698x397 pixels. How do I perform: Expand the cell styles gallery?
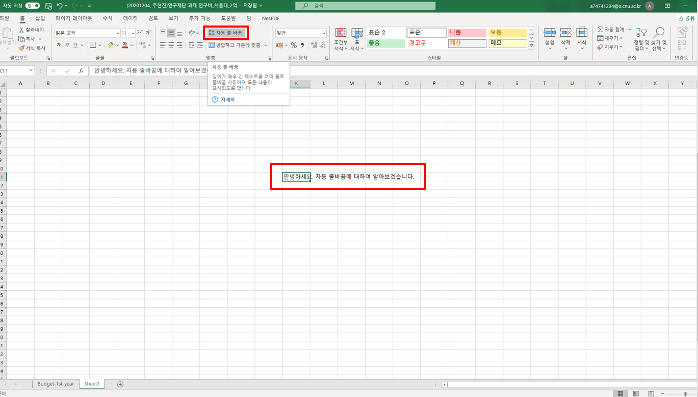tap(531, 46)
